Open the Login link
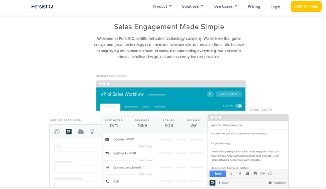Image resolution: width=326 pixels, height=189 pixels. [x=275, y=7]
